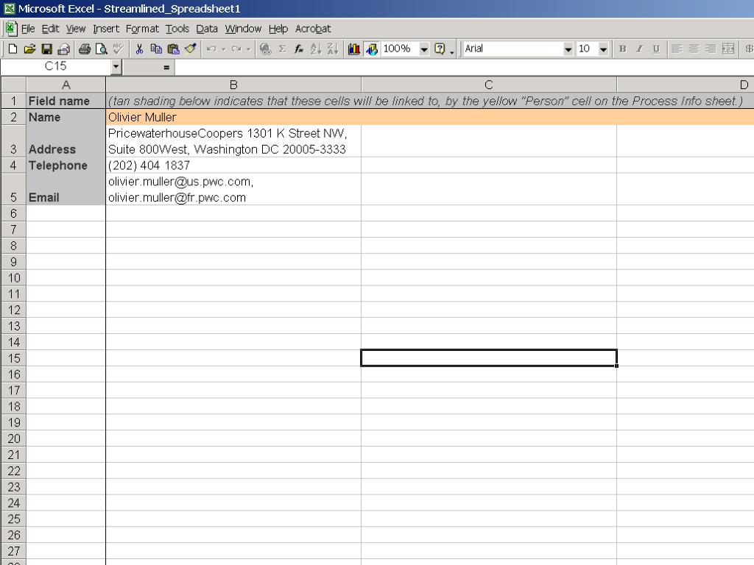The height and width of the screenshot is (565, 754).
Task: Launch the Chart Wizard icon
Action: [354, 49]
